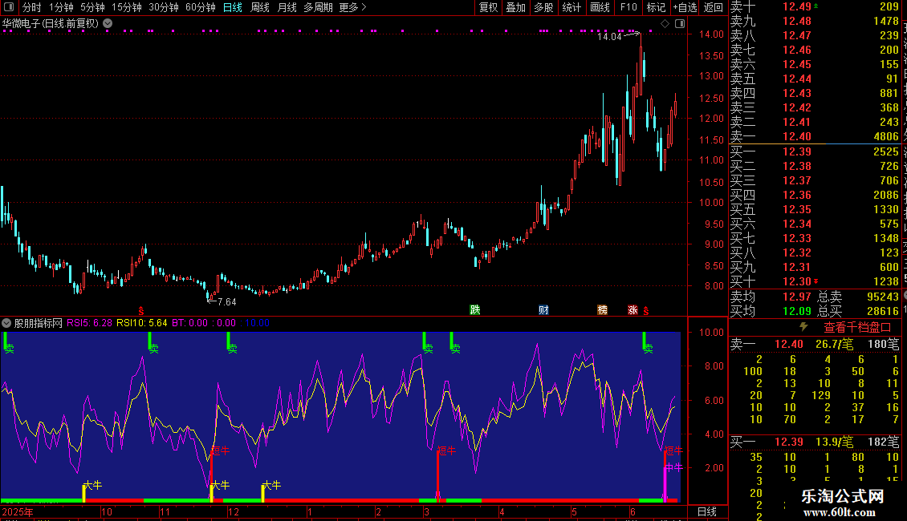Open the 华微电子 chart title dropdown arrow
907x521 pixels.
point(108,24)
